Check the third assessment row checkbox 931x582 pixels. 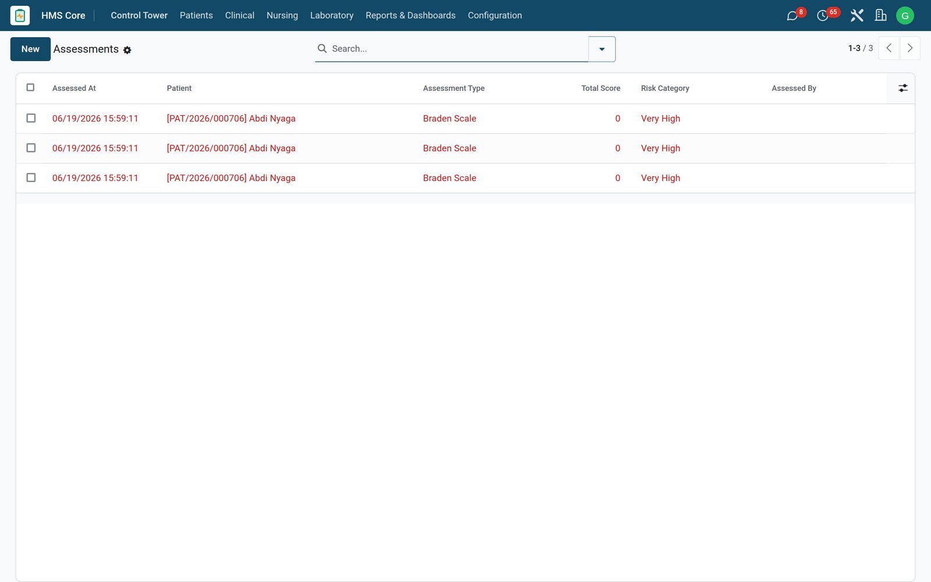pos(31,178)
